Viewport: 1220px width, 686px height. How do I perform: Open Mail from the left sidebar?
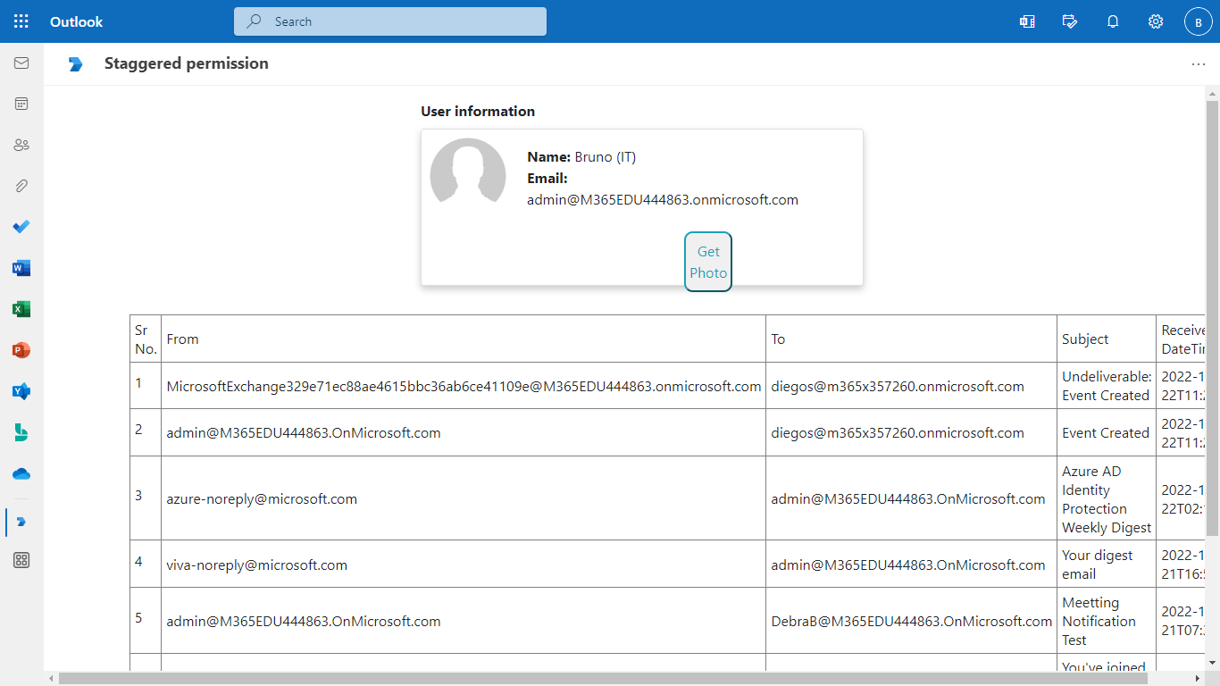point(21,63)
